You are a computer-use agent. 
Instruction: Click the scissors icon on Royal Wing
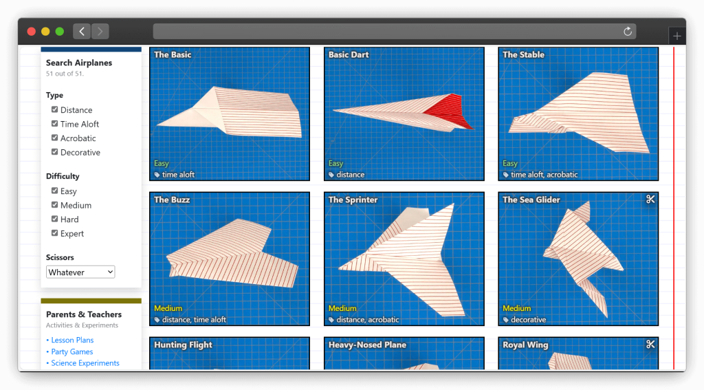(650, 345)
